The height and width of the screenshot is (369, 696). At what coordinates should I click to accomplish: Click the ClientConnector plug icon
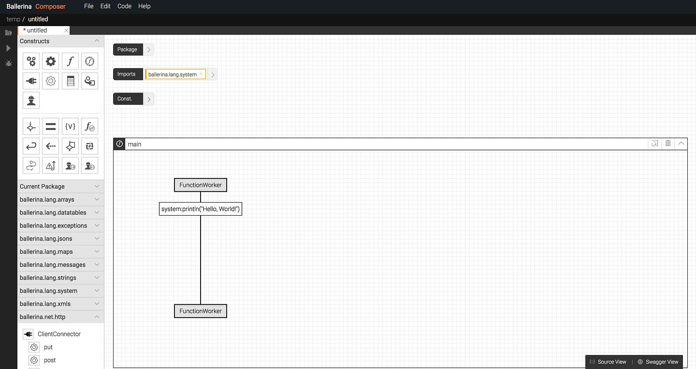[28, 334]
